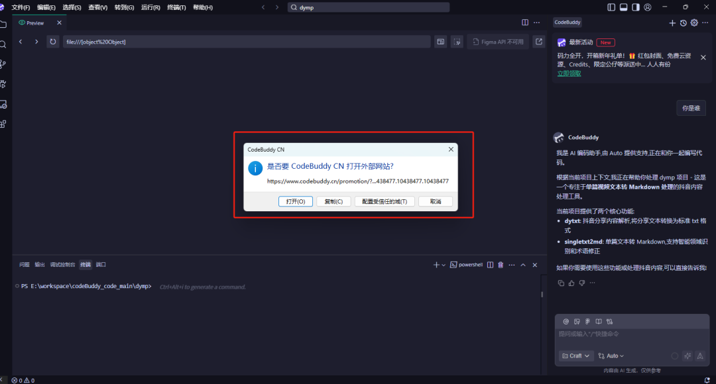Dismiss the 最新活动 promotion banner

[x=703, y=58]
